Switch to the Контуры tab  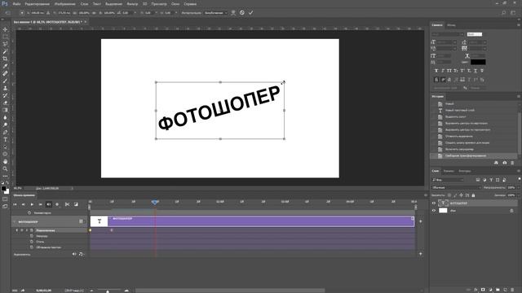[x=465, y=171]
